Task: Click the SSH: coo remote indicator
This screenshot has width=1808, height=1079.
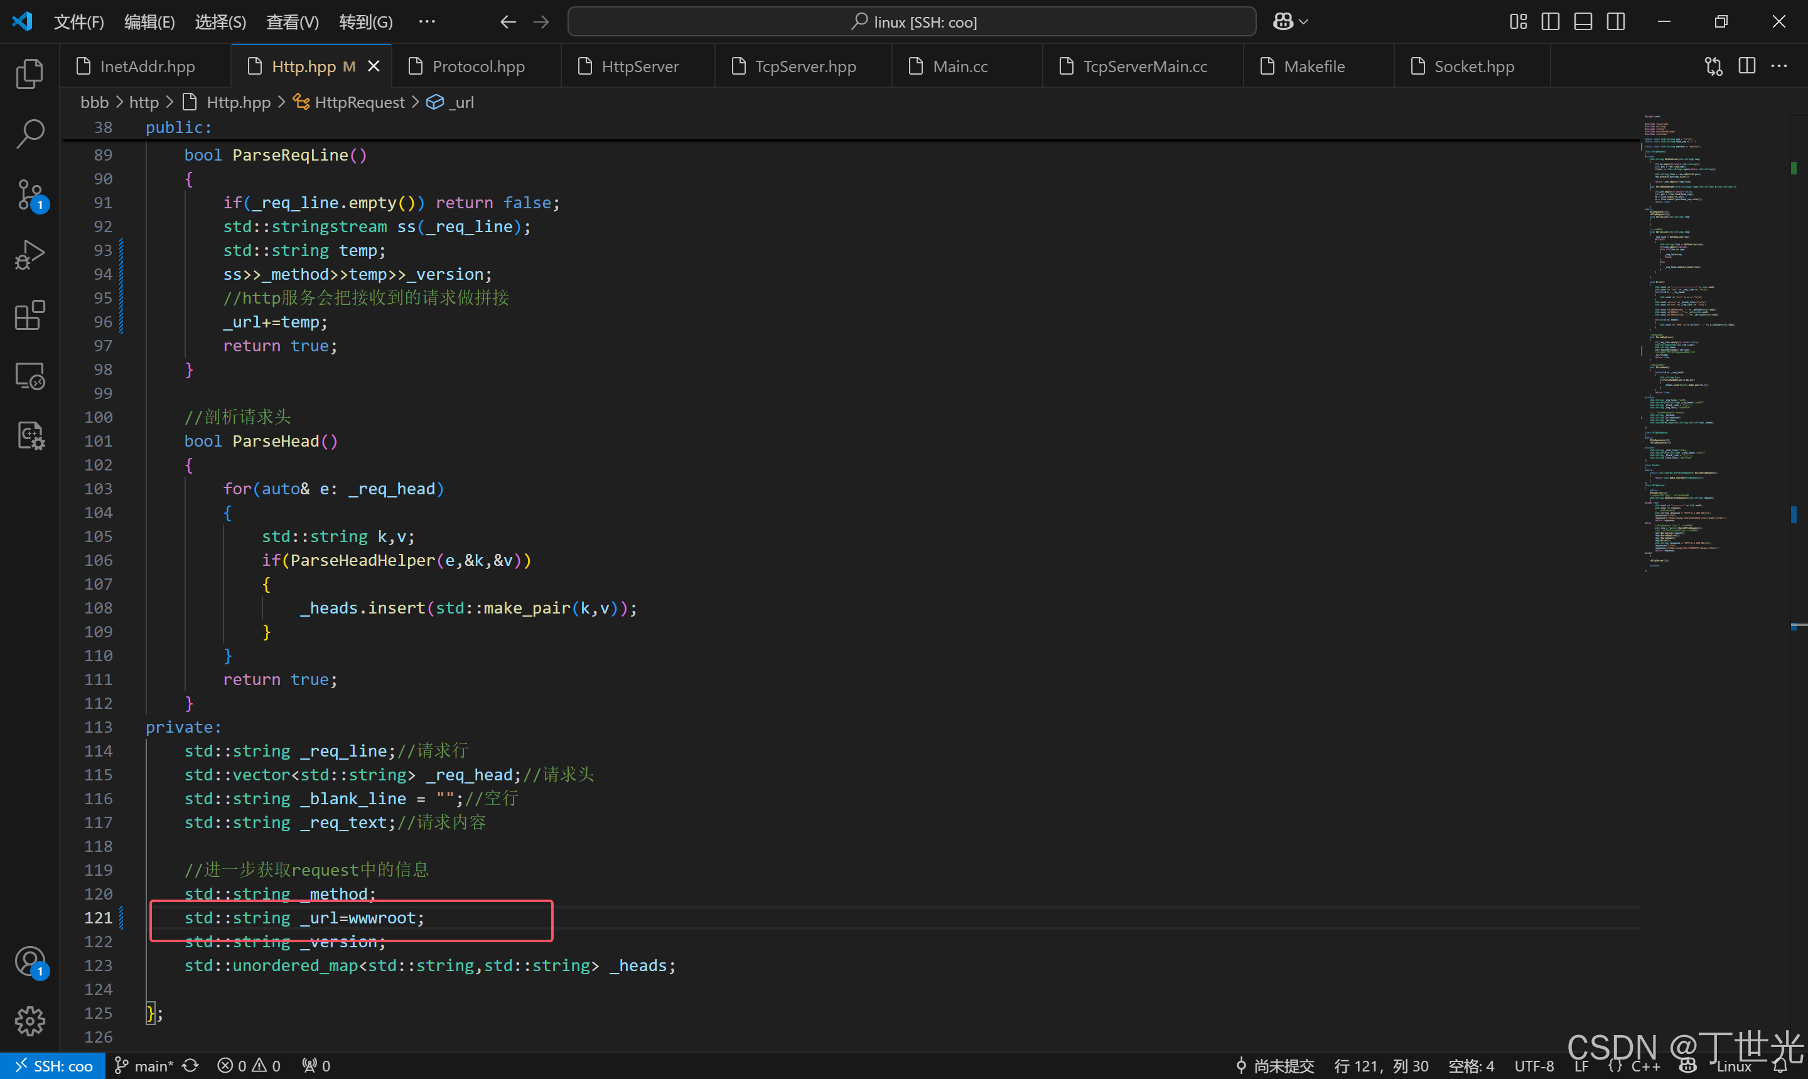Action: [53, 1066]
